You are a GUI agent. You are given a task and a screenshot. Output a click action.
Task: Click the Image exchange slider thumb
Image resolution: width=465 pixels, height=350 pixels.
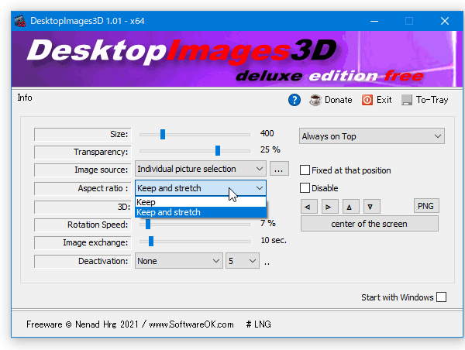tap(151, 242)
